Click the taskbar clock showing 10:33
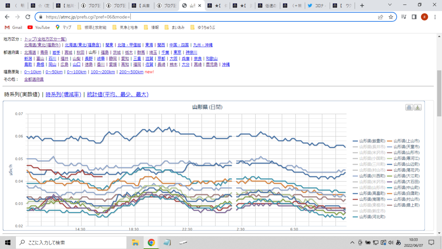 (x=413, y=242)
